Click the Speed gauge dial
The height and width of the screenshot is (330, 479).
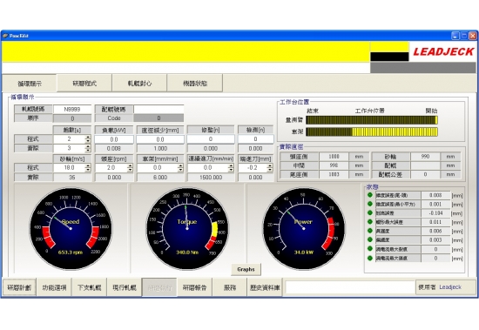pyautogui.click(x=71, y=228)
